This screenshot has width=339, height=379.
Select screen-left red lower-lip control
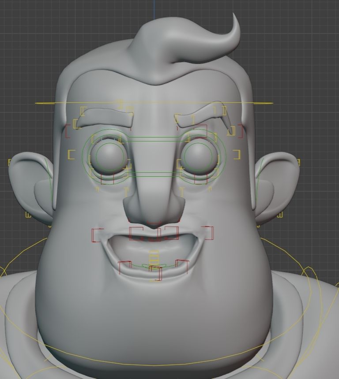tap(125, 267)
